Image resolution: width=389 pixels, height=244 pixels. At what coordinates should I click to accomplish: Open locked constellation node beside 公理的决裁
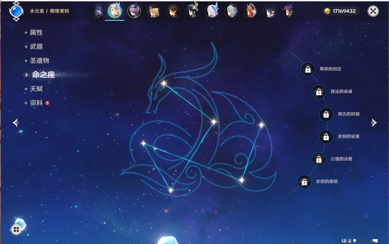pyautogui.click(x=319, y=159)
